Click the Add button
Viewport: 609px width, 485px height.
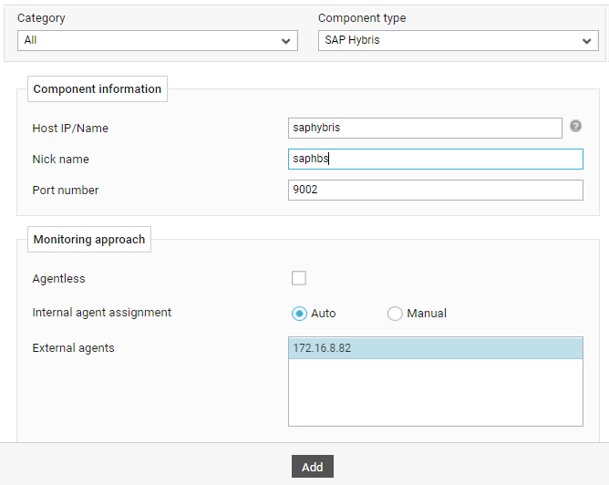tap(313, 467)
